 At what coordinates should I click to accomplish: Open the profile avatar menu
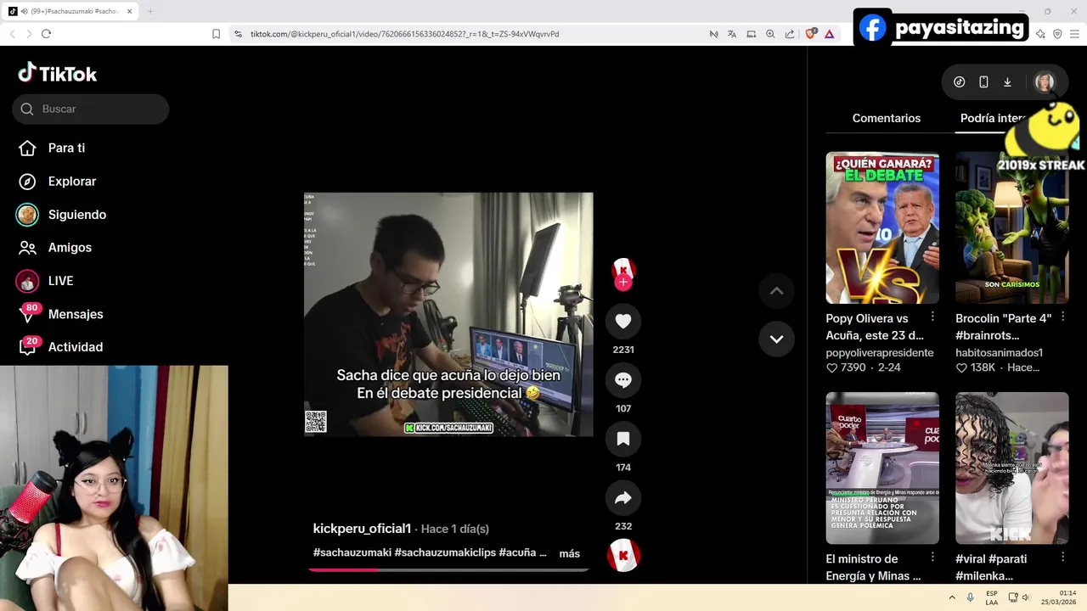(1044, 82)
